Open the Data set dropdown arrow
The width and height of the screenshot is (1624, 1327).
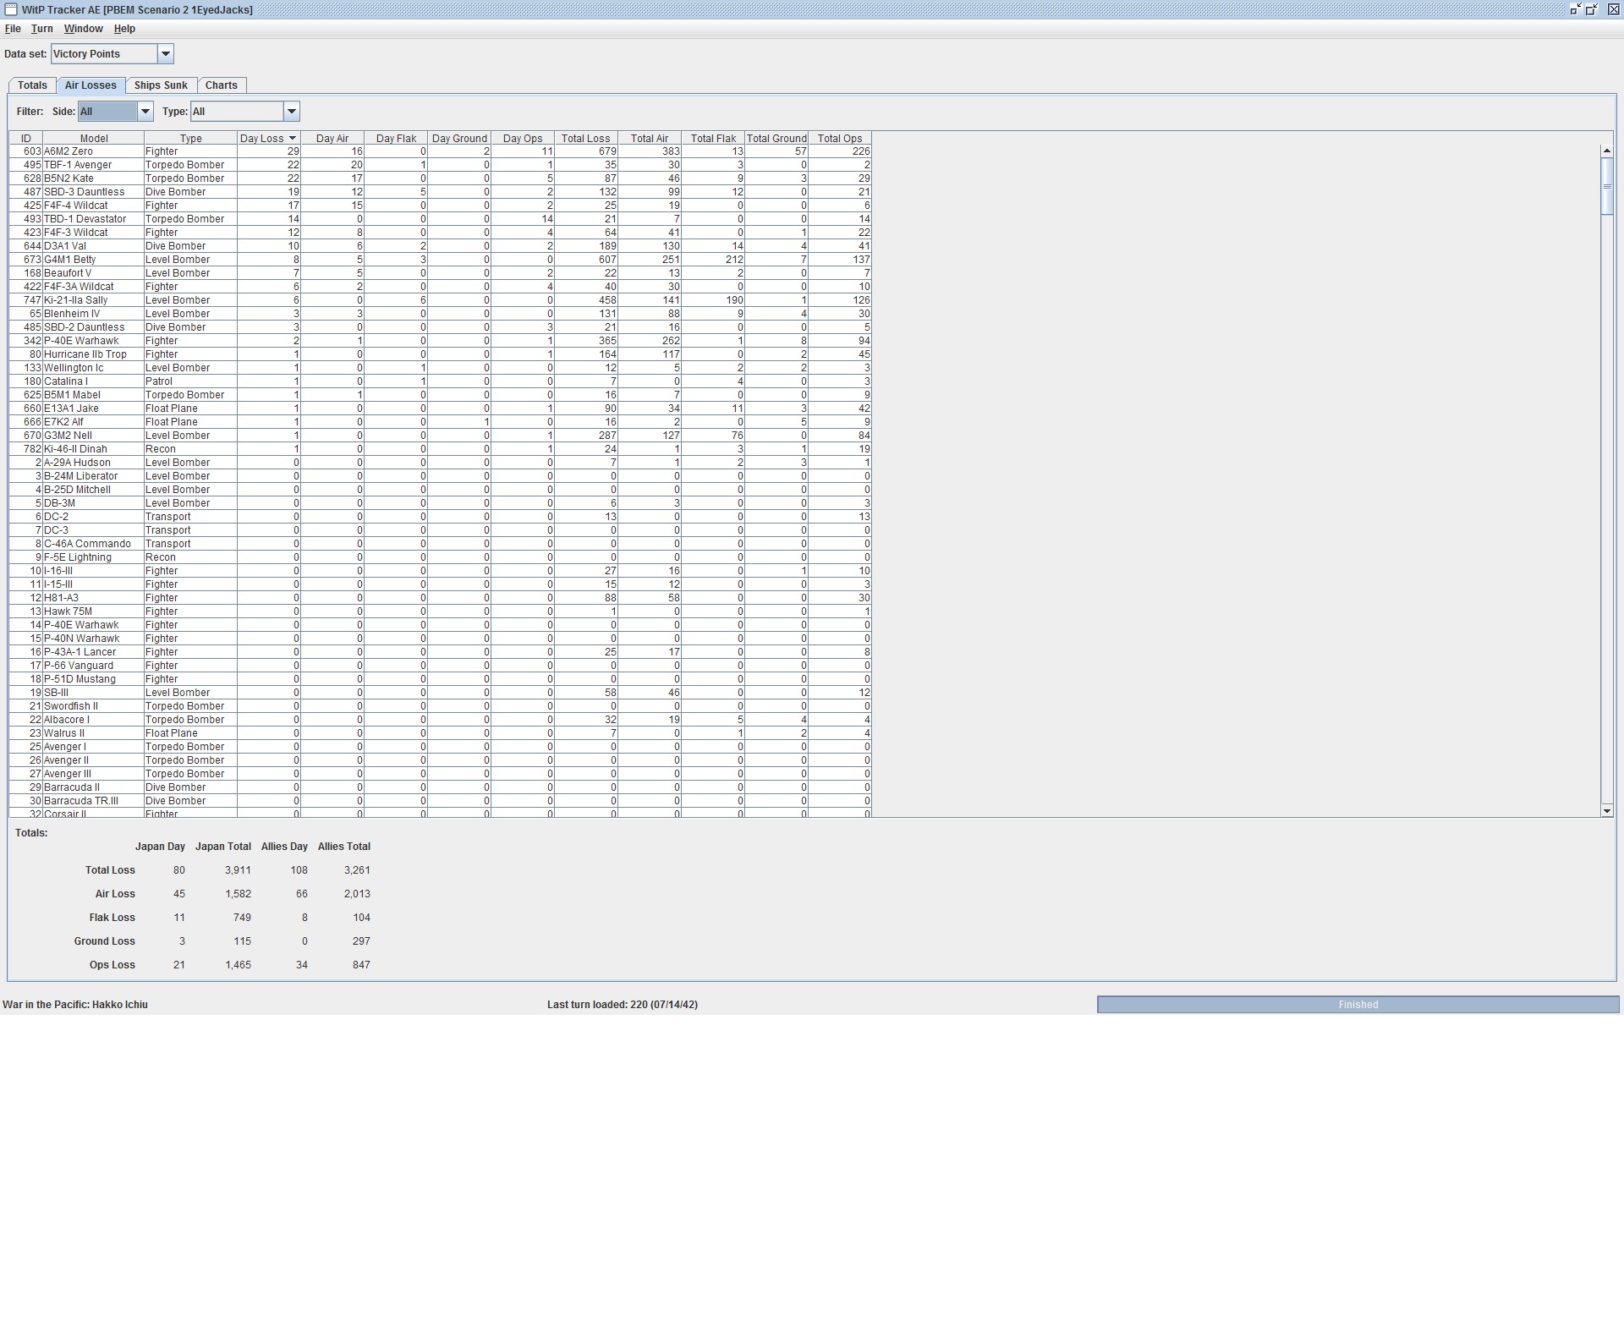166,54
